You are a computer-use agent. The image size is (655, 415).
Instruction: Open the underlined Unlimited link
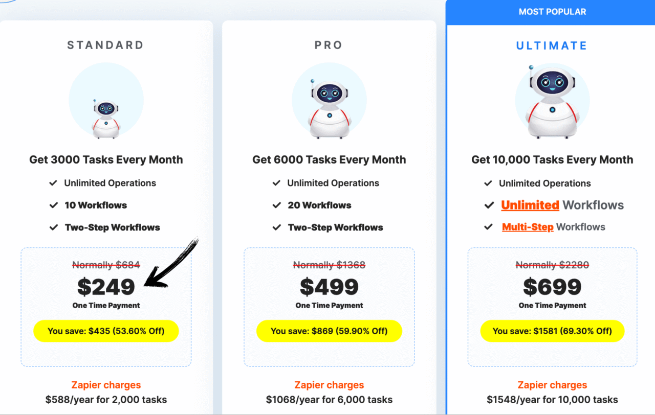click(530, 205)
